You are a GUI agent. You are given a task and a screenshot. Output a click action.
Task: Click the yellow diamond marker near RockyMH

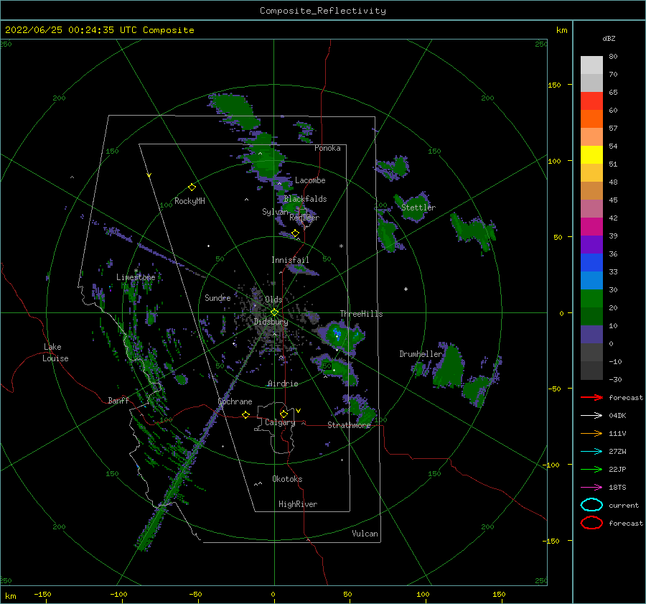point(192,187)
